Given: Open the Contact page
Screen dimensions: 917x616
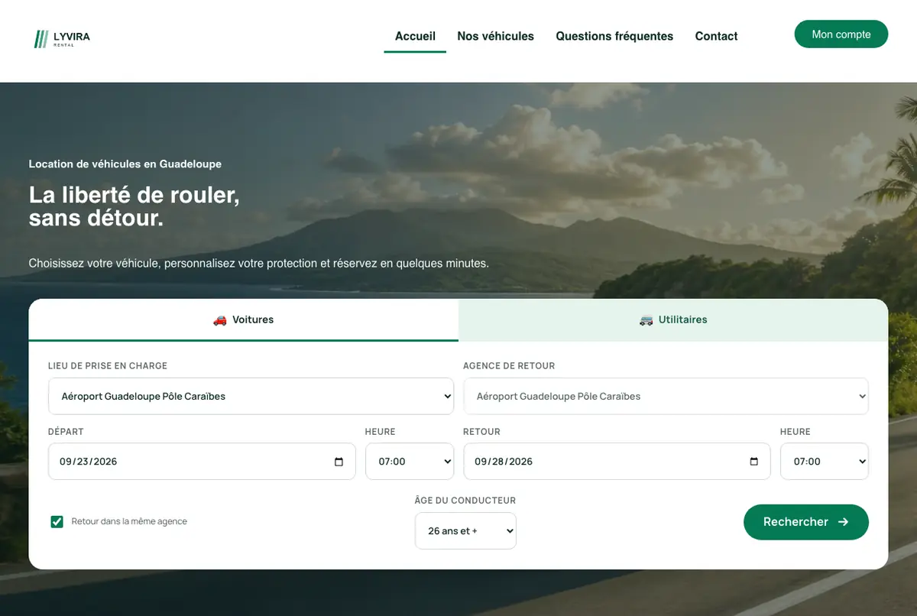Looking at the screenshot, I should pos(716,36).
